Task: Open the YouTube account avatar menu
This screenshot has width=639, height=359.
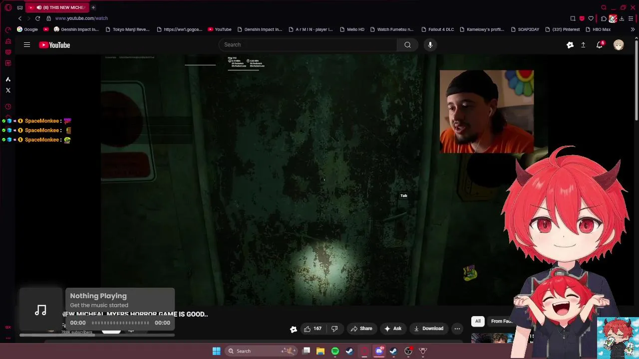Action: [619, 45]
